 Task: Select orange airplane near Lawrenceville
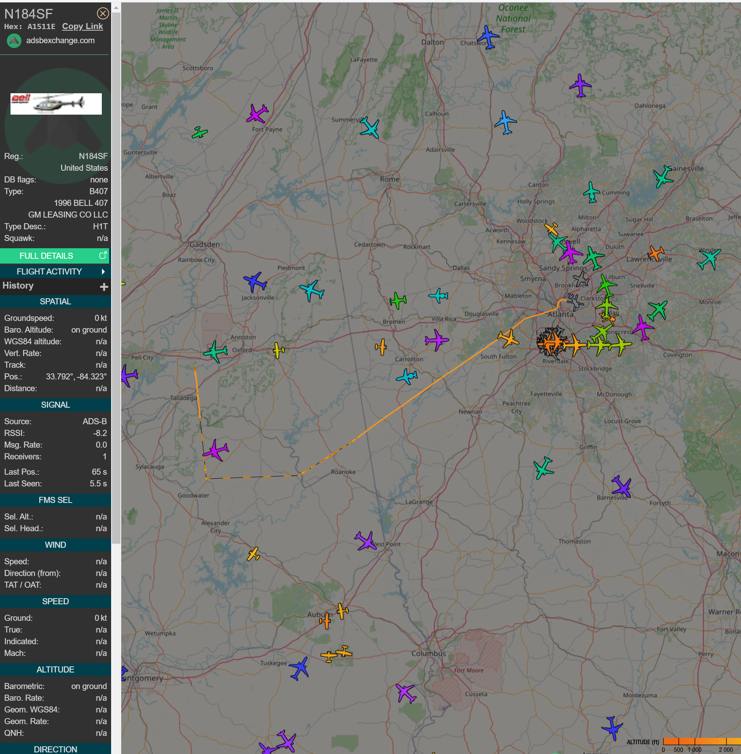tap(656, 253)
